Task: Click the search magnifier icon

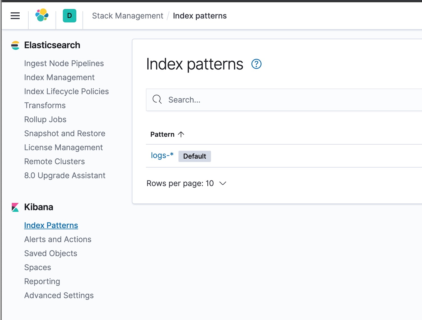Action: 157,99
